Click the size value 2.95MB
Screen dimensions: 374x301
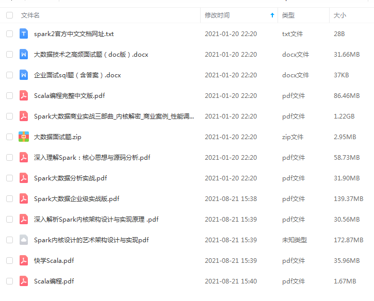coord(345,137)
